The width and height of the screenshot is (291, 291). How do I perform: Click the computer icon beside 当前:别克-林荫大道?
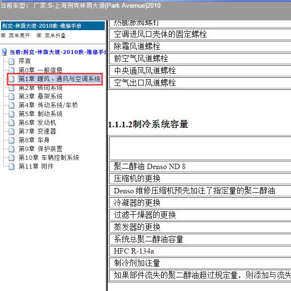pyautogui.click(x=4, y=52)
